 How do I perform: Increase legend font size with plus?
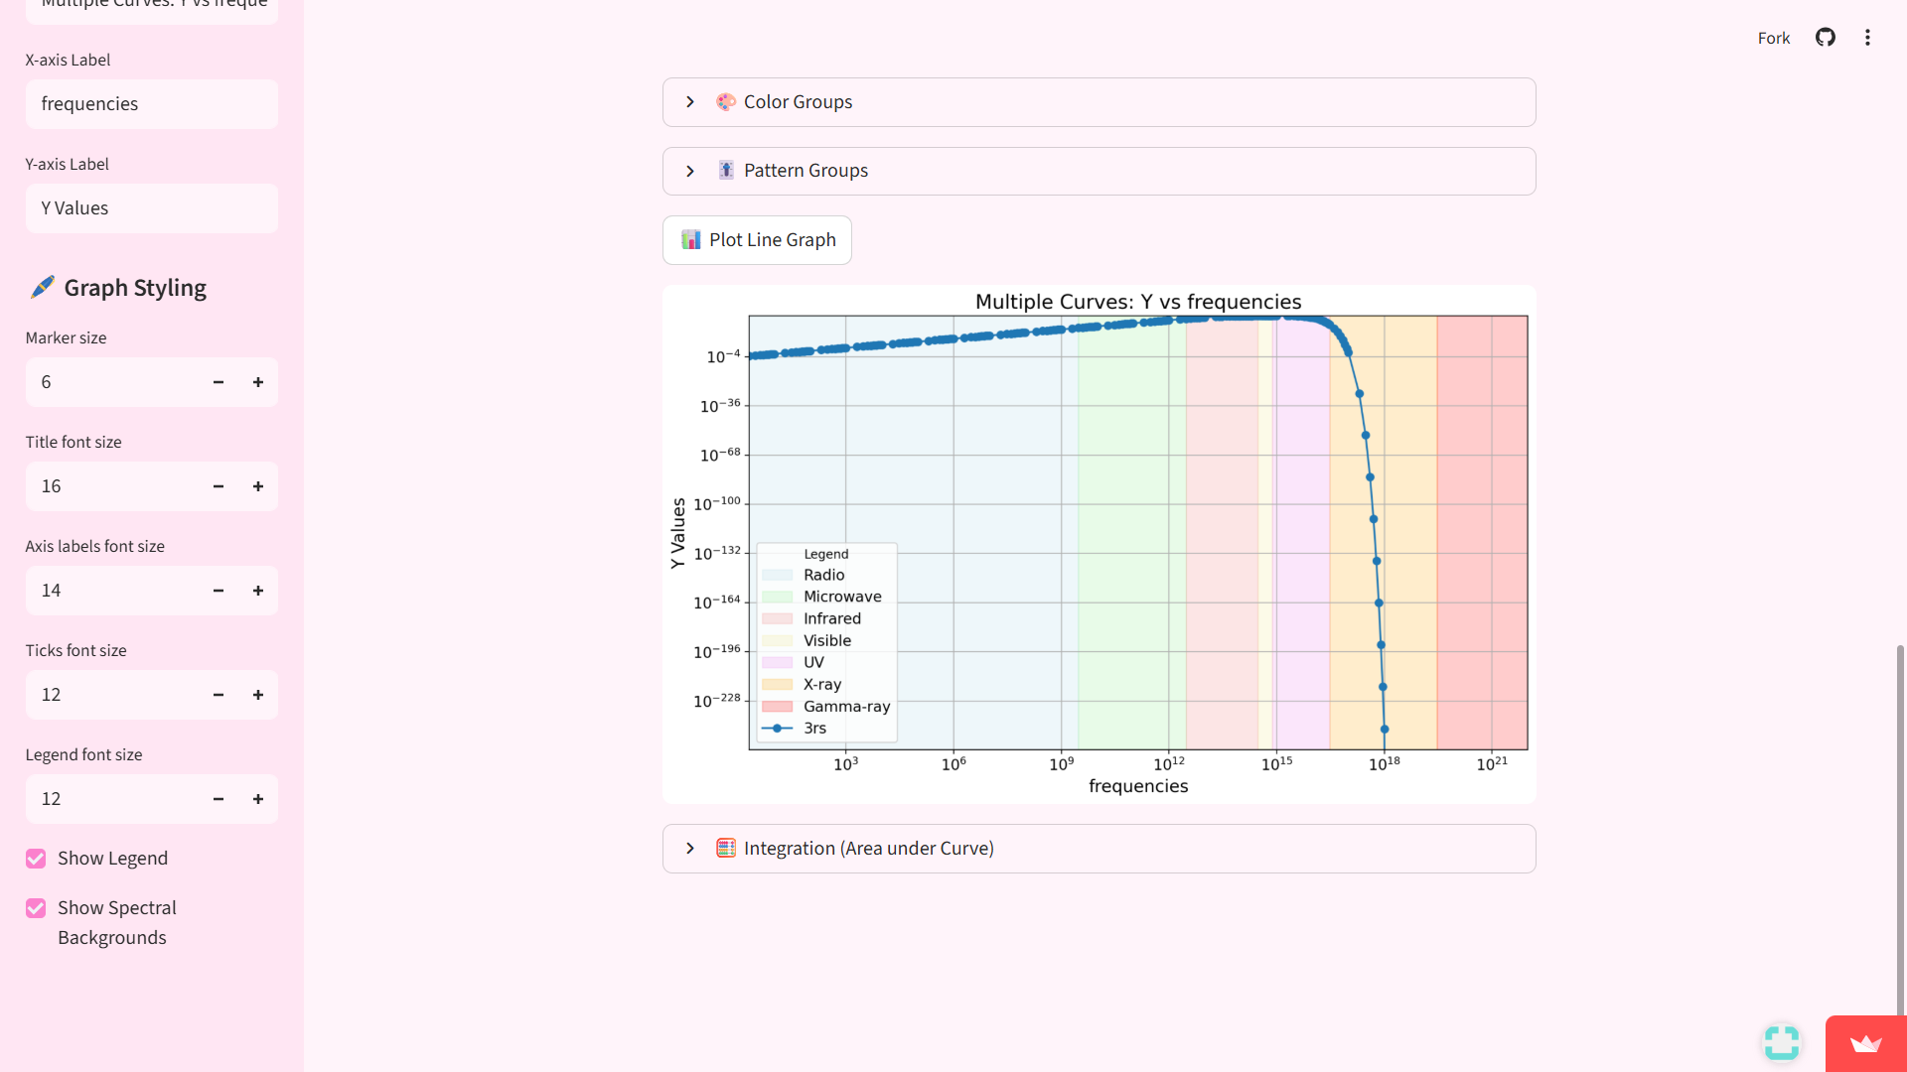(x=258, y=799)
